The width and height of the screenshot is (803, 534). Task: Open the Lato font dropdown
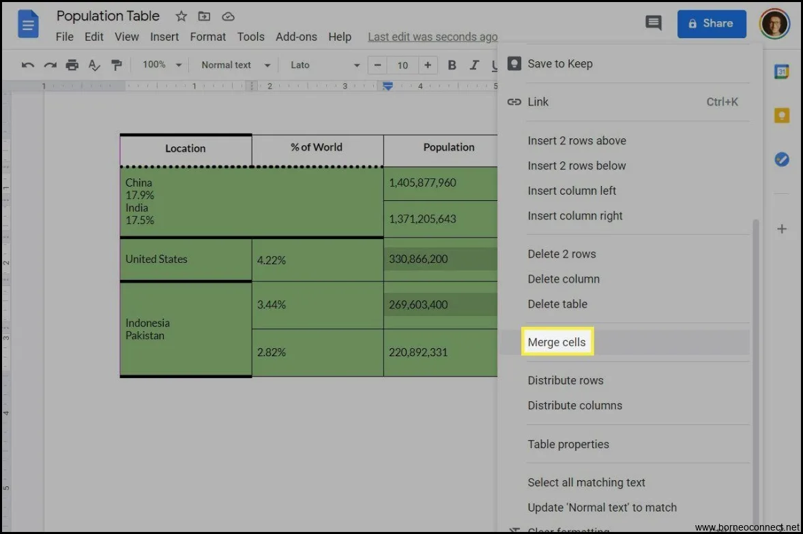pos(321,65)
